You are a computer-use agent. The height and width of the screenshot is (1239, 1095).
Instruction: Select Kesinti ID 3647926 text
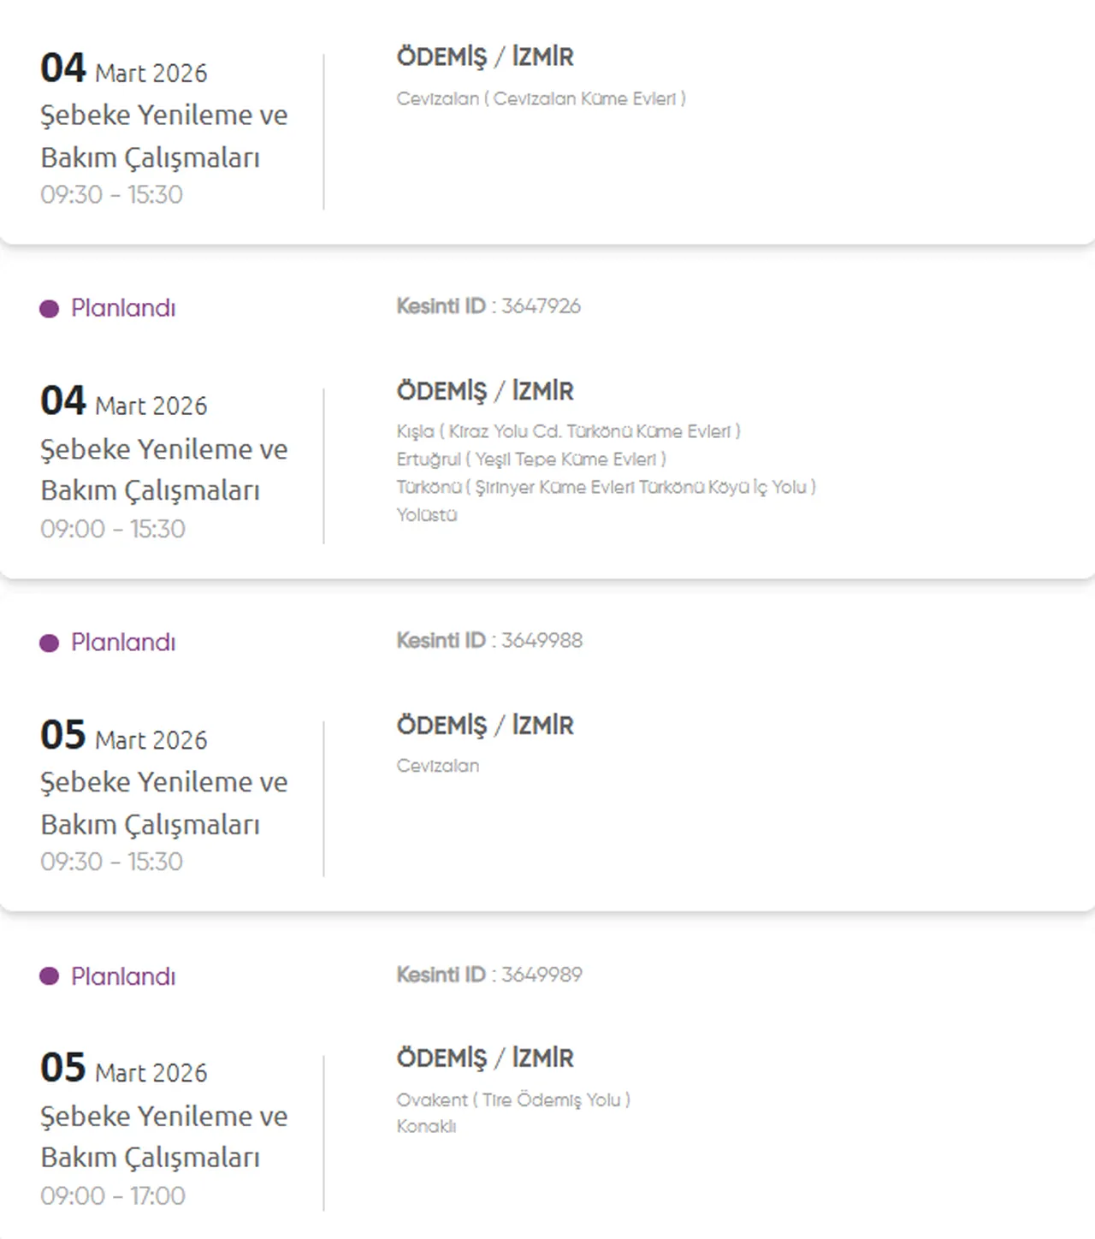point(488,306)
